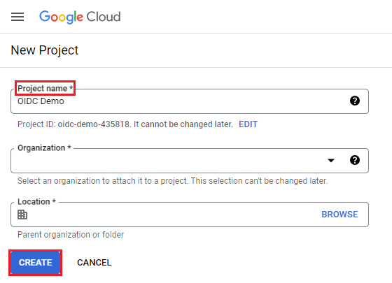Click the 'Parent organization or folder' hint
The height and width of the screenshot is (283, 392).
pyautogui.click(x=71, y=235)
